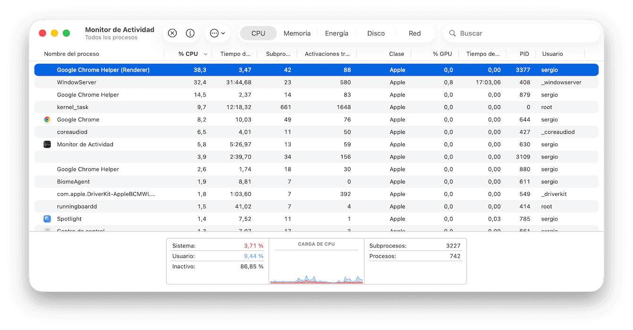Viewport: 633px width, 330px height.
Task: Select Google Chrome Helper with PID 879
Action: 316,95
